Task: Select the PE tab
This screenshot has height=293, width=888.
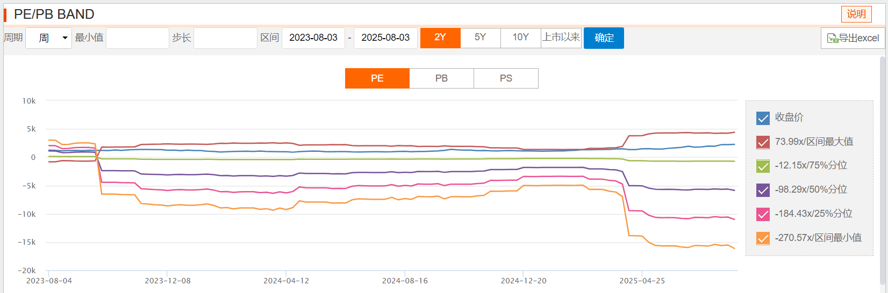Action: [x=377, y=78]
